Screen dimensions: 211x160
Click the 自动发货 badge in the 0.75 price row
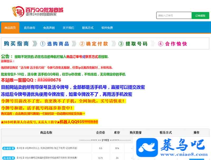click(8, 158)
